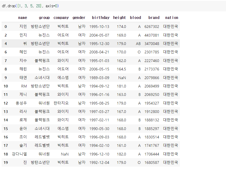Click birthday value '1996-12-10'
Viewport: 226px width, 169px height.
(99, 154)
